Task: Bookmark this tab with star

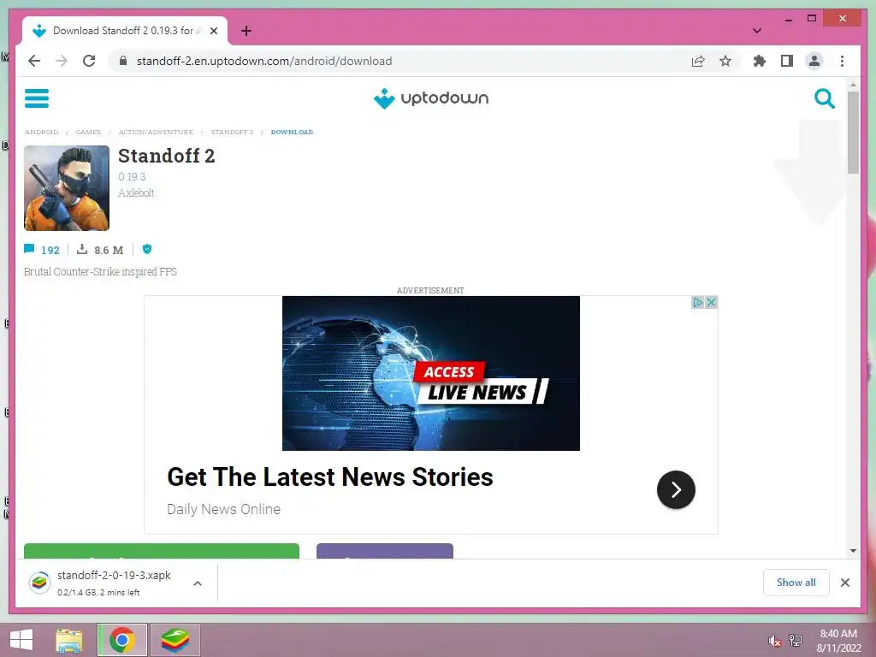Action: pos(725,61)
